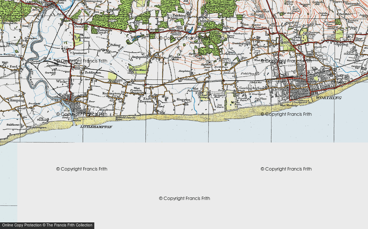Click the Lyminster label
The height and width of the screenshot is (229, 368).
(80, 53)
